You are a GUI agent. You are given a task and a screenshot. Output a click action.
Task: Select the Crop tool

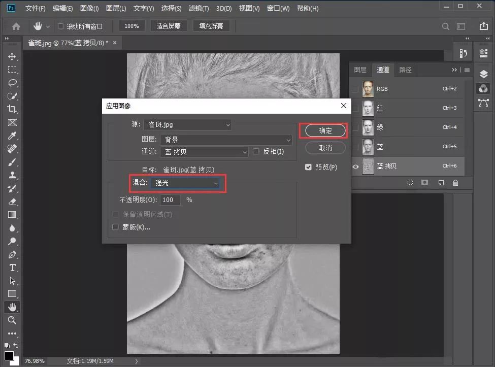[12, 109]
